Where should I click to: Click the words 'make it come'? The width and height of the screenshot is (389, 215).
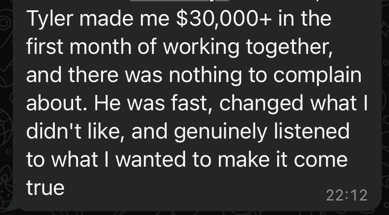click(283, 159)
